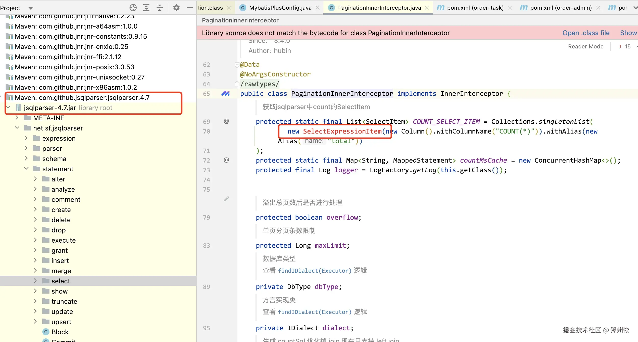
Task: Click the 15 errors inspection indicator
Action: coord(624,46)
